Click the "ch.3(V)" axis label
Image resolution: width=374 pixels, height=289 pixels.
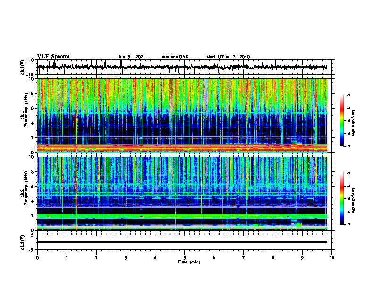click(22, 242)
